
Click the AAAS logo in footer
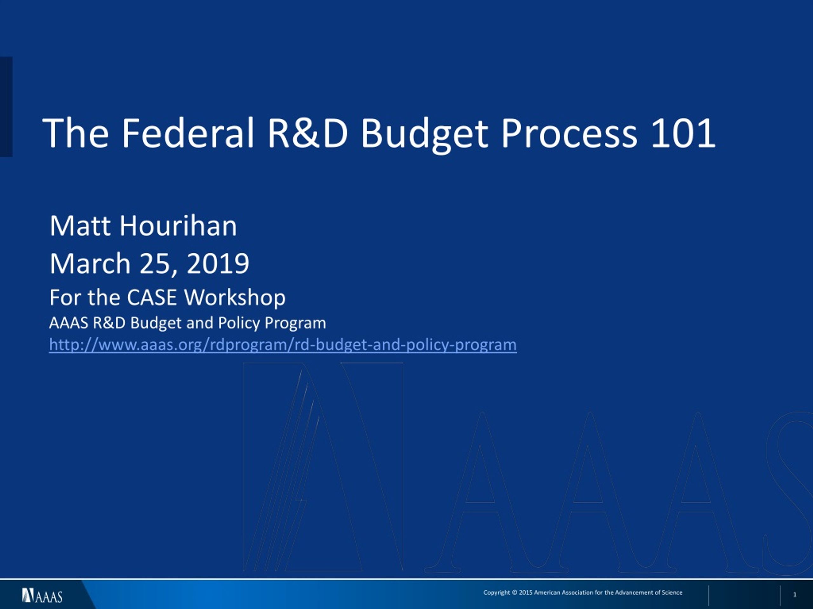[42, 595]
